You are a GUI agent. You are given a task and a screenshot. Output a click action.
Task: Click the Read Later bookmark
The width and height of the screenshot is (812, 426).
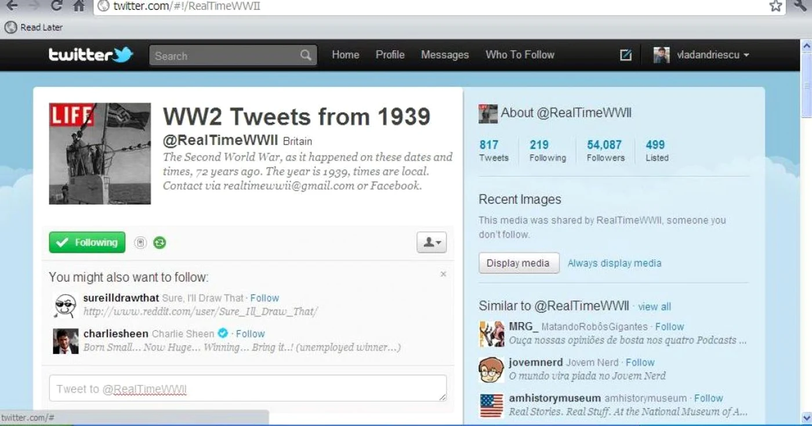pos(34,27)
